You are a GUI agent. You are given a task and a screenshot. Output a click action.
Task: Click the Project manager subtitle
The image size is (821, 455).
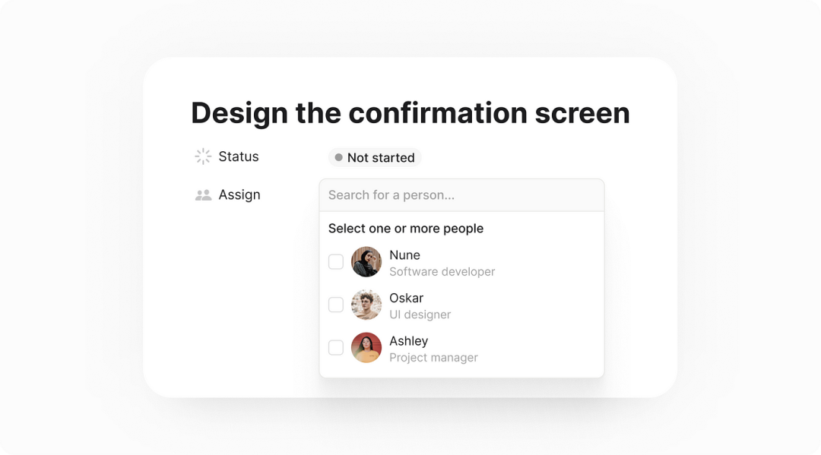(x=433, y=357)
